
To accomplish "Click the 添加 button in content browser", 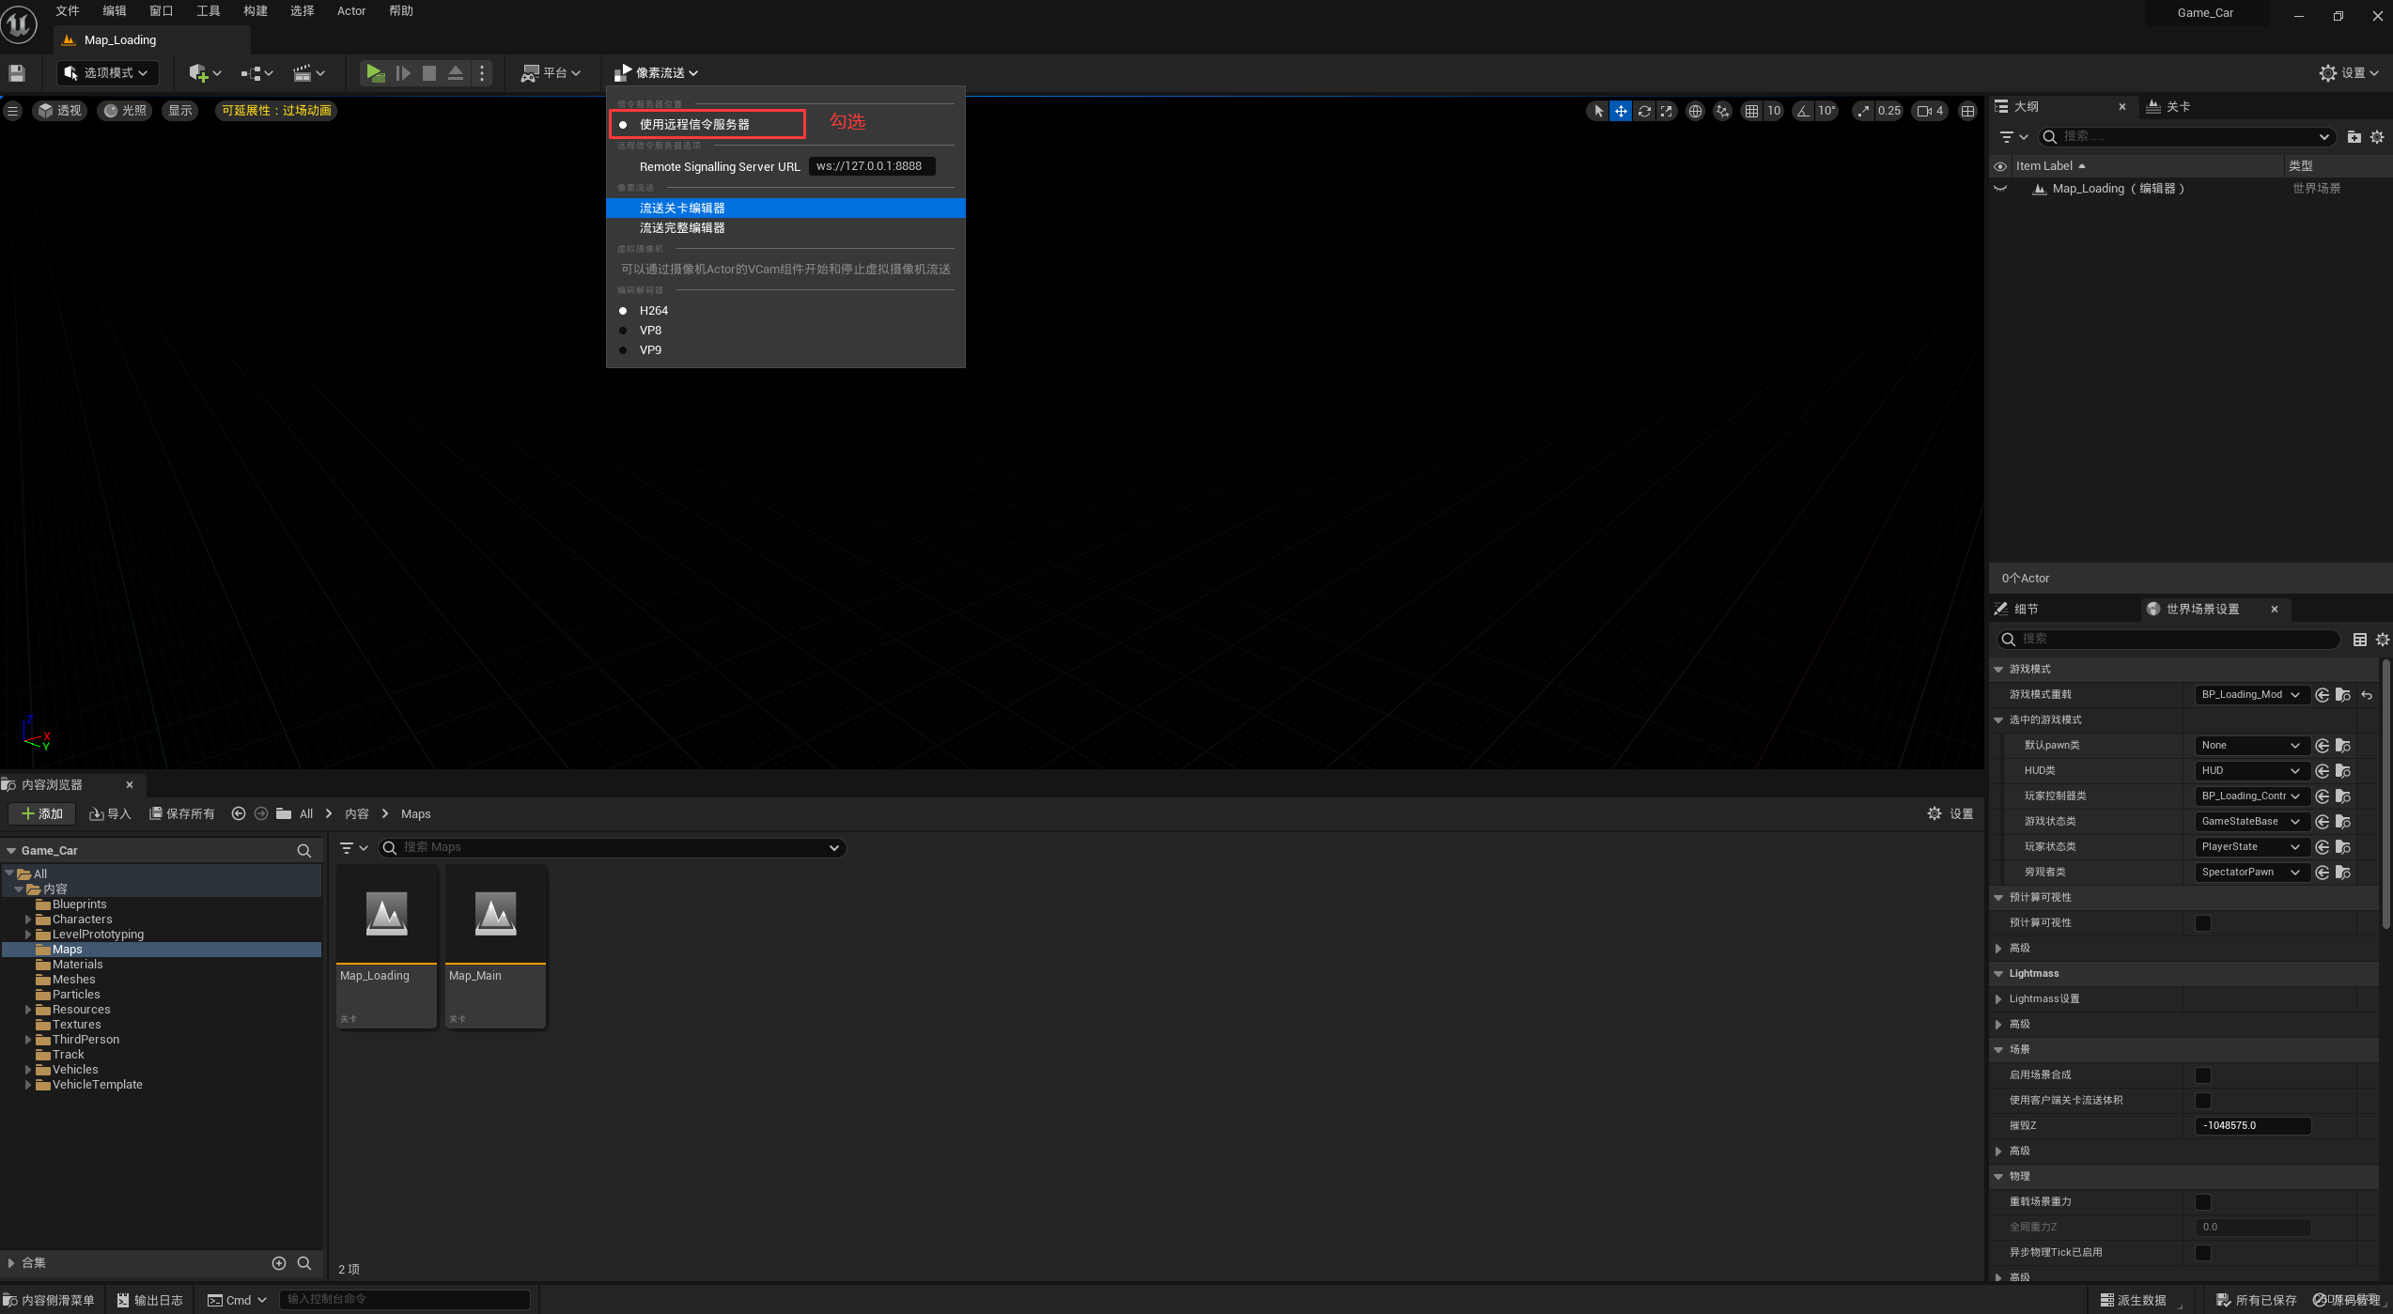I will tap(42, 814).
